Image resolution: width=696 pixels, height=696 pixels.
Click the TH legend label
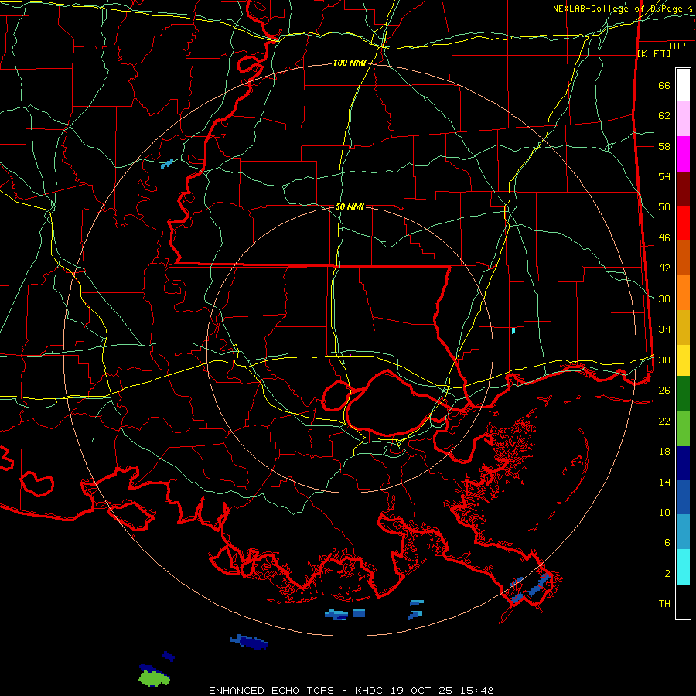(664, 603)
